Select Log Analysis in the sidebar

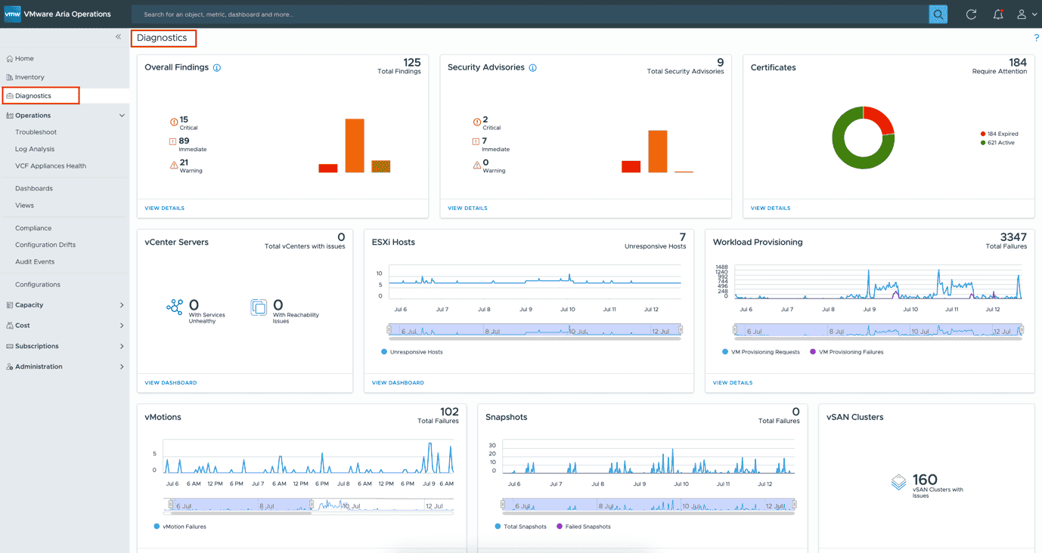[35, 149]
